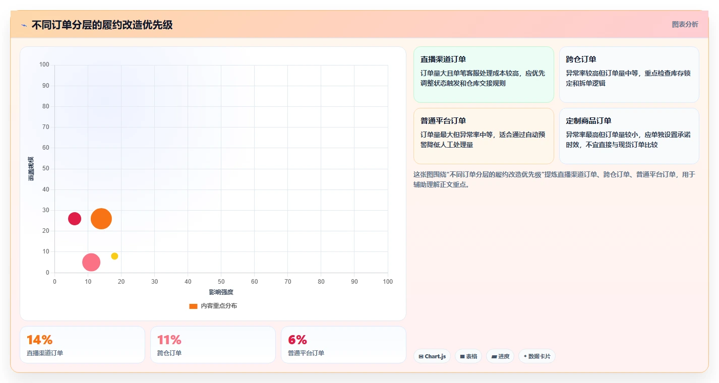Screen dimensions: 719x383
Task: Click the 覆盖规模 y-axis title
Action: click(x=31, y=169)
